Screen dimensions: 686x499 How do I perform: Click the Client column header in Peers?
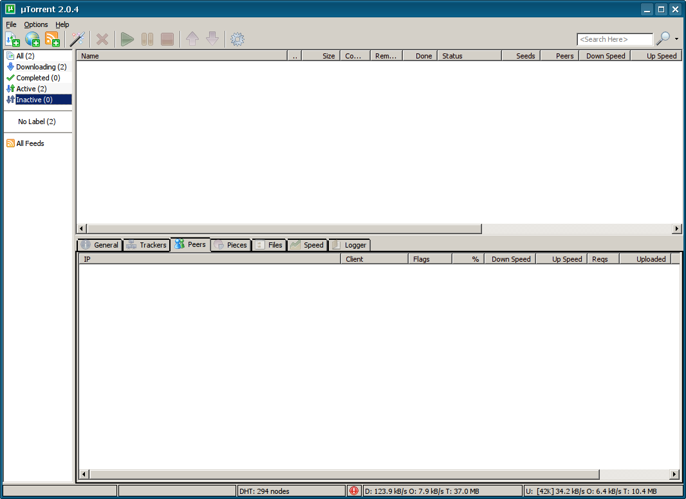click(x=373, y=259)
